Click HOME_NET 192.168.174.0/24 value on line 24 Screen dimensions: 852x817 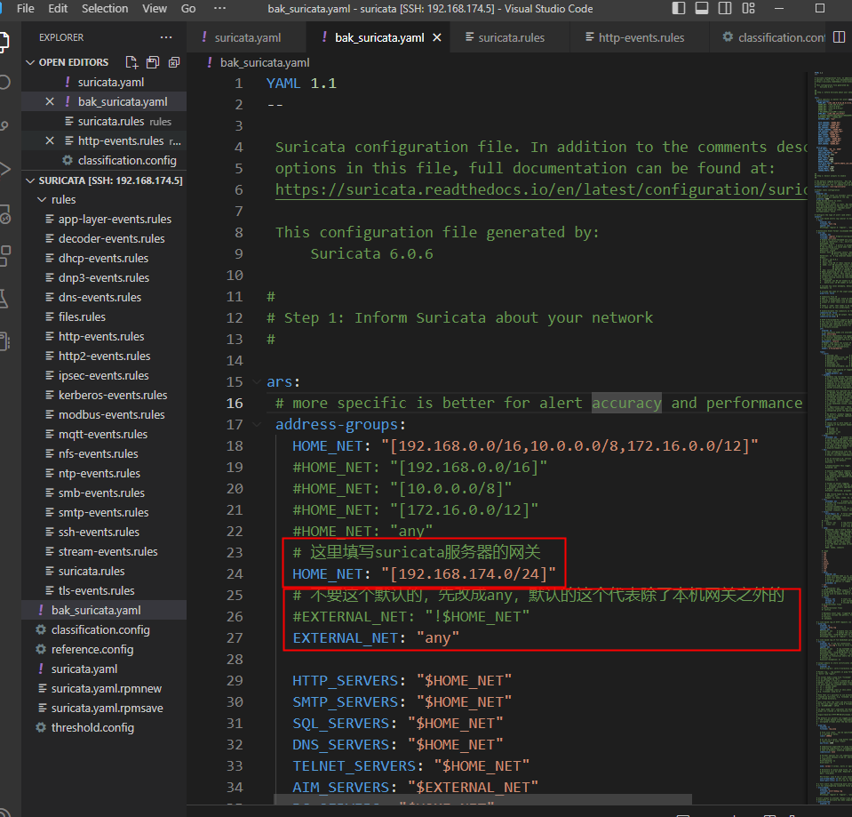point(468,574)
